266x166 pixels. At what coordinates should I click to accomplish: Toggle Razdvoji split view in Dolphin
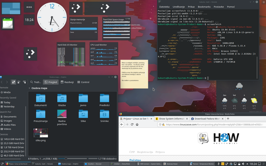[x=67, y=82]
